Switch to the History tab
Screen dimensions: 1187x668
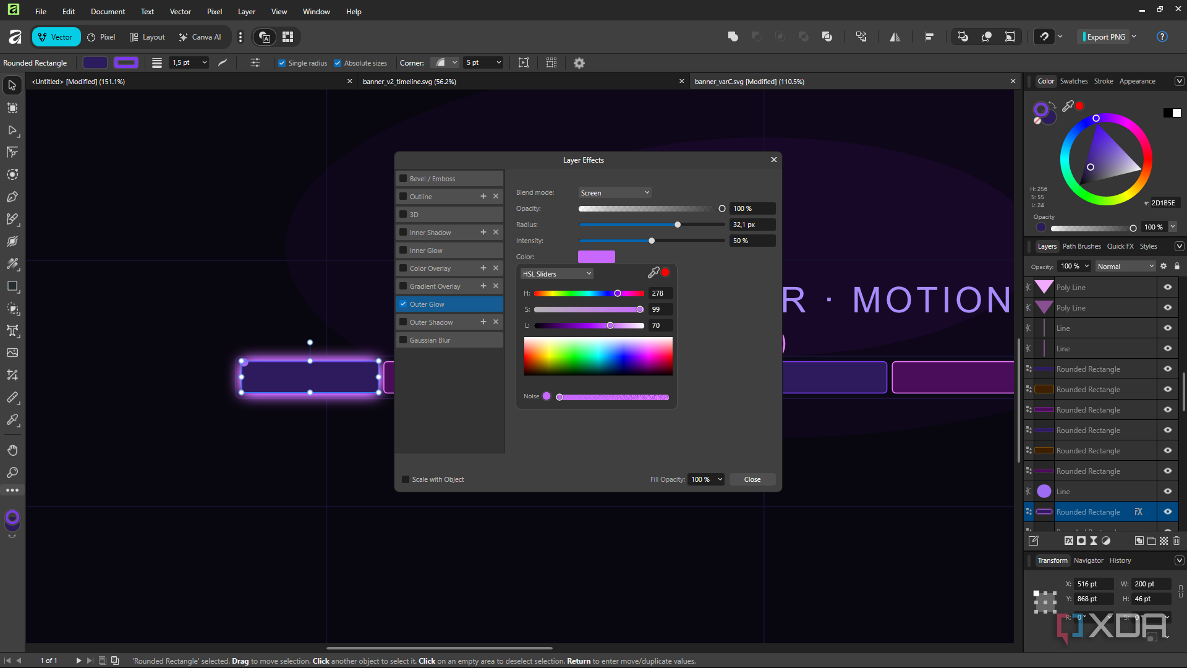(1120, 560)
